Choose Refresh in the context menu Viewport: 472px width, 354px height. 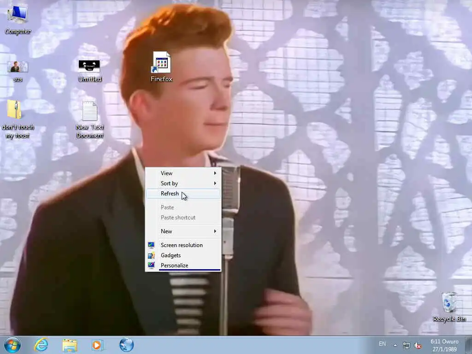click(183, 194)
